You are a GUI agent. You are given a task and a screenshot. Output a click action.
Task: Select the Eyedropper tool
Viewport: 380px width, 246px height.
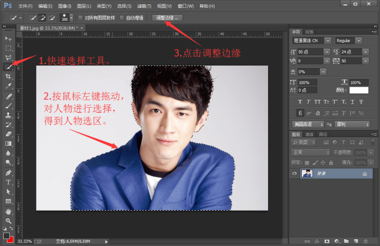pos(8,86)
